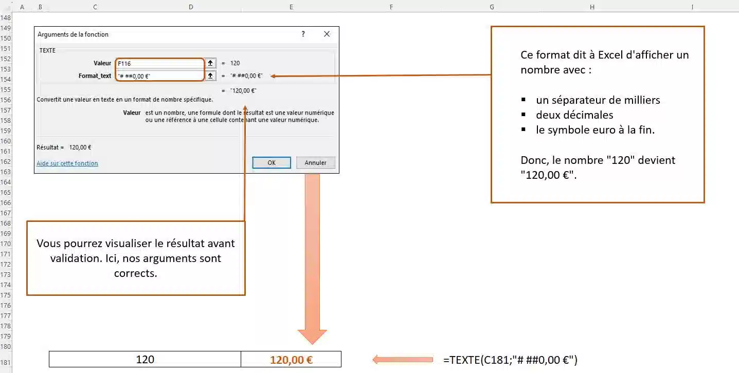Select column I header

tap(692, 7)
